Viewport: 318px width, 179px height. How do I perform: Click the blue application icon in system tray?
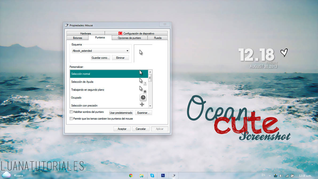point(276,176)
